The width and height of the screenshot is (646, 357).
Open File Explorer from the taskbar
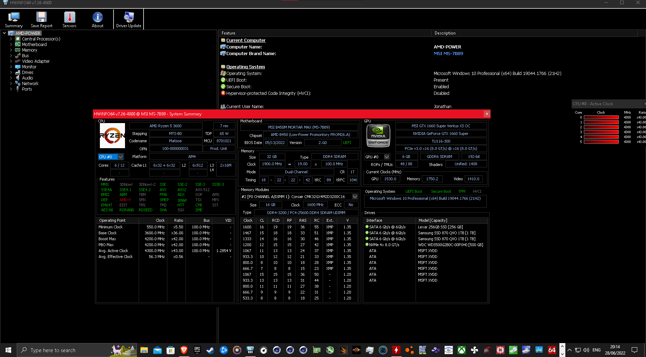pyautogui.click(x=144, y=350)
